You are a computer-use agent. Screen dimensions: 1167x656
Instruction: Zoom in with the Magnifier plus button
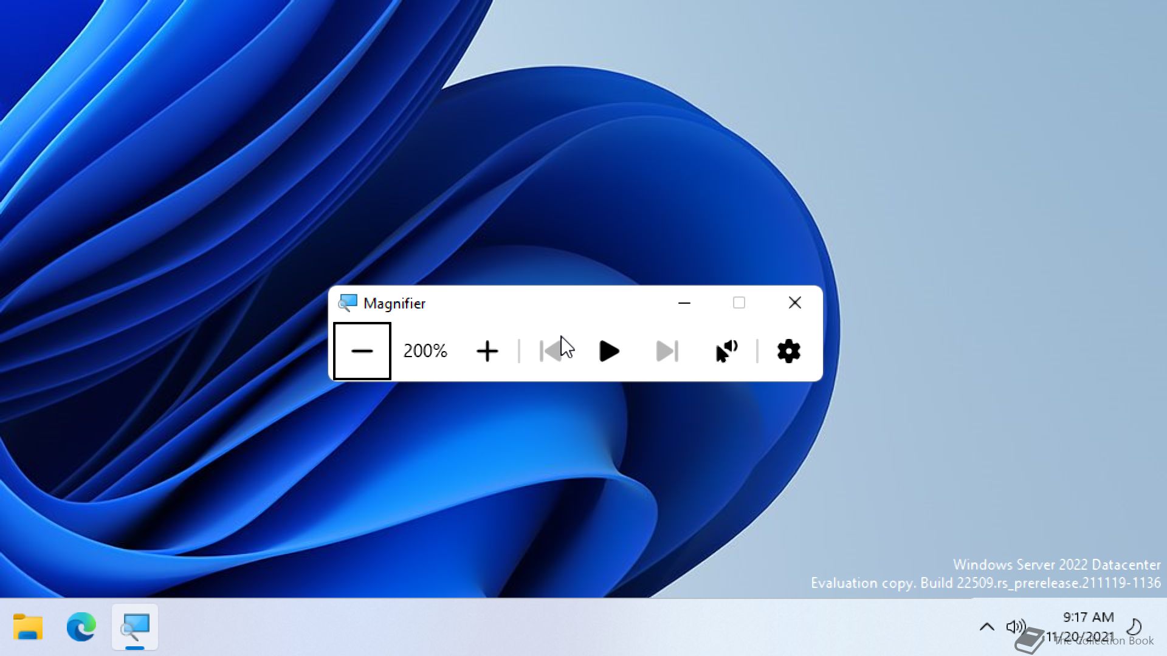[x=487, y=351]
